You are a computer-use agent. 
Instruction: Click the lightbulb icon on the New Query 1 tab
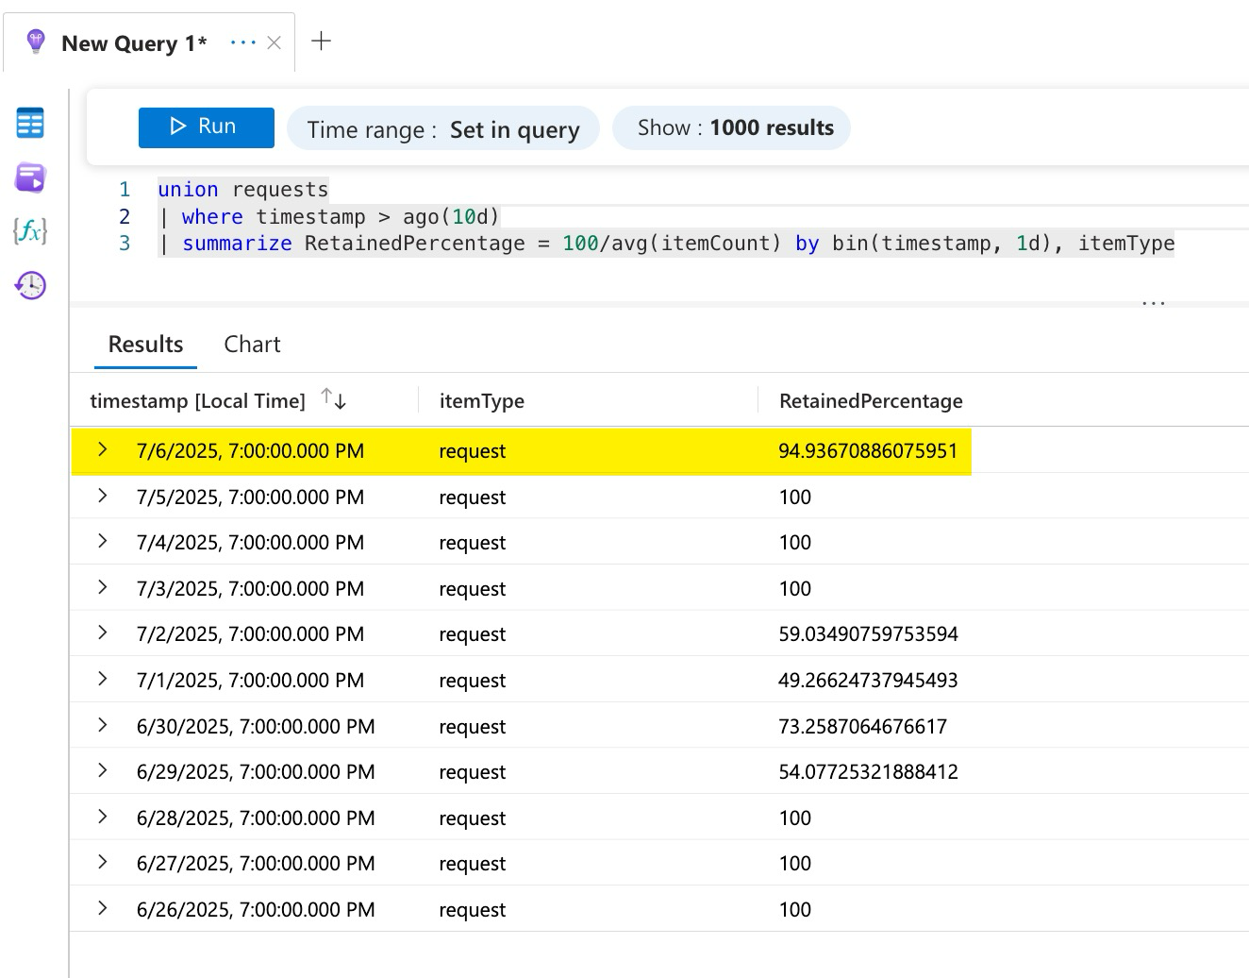click(x=35, y=42)
